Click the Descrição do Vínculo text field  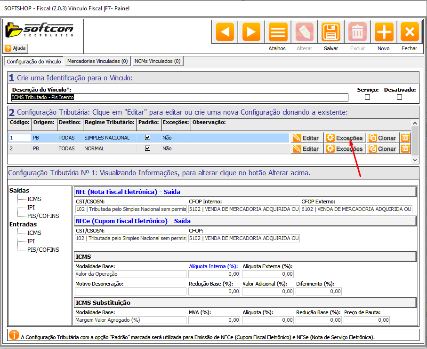point(179,97)
